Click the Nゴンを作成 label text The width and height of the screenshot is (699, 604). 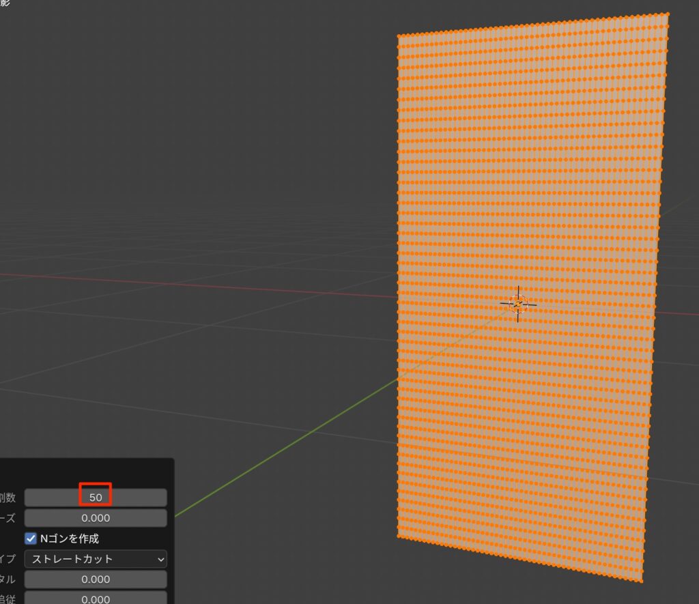[x=70, y=538]
